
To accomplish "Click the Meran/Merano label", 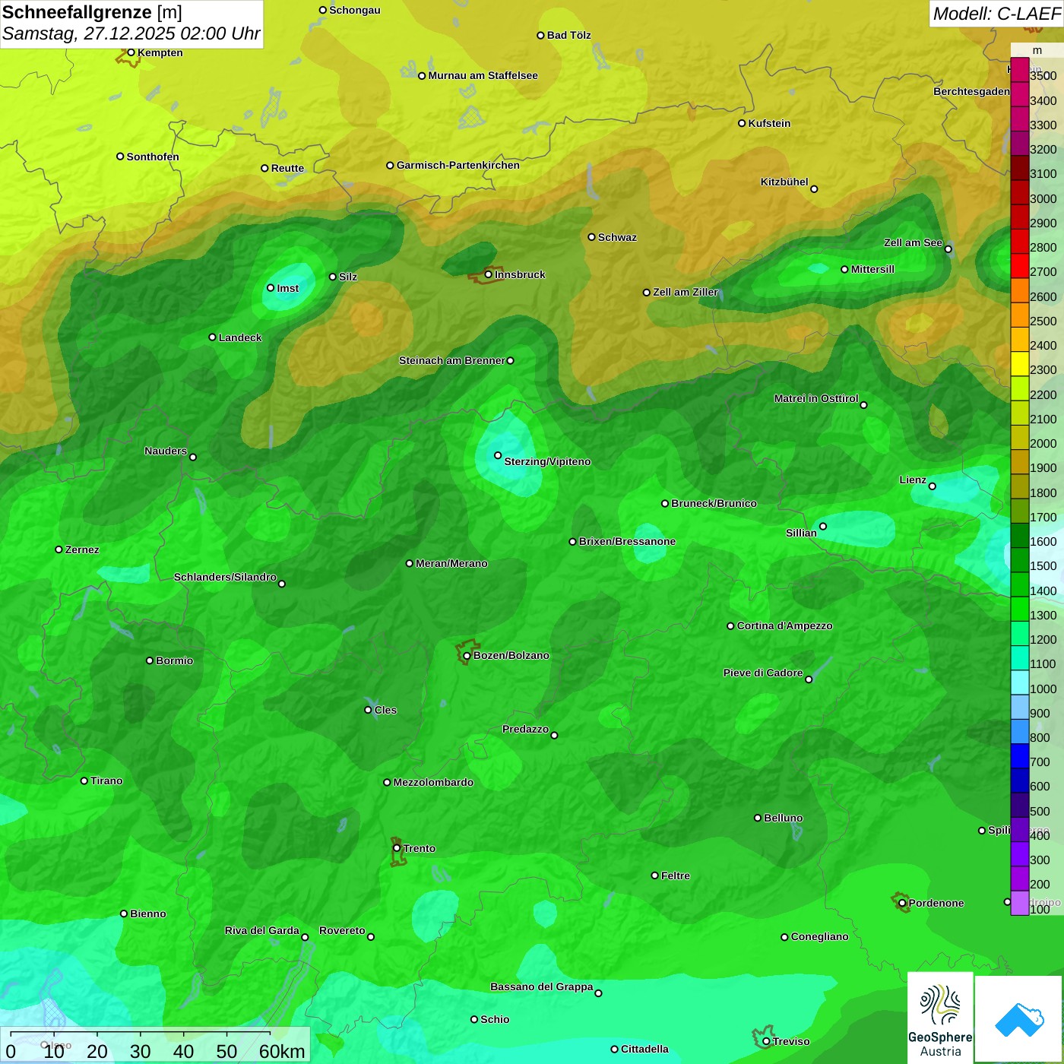I will [x=451, y=563].
